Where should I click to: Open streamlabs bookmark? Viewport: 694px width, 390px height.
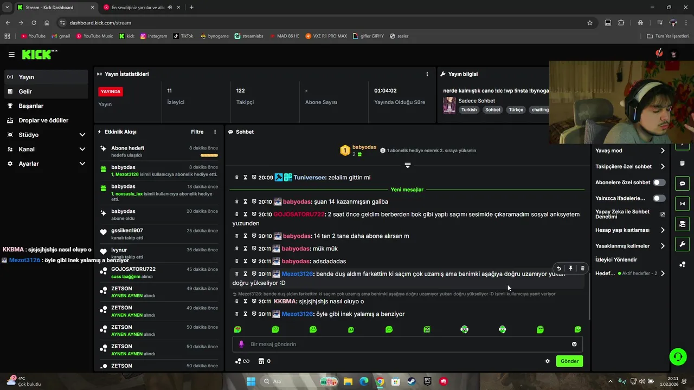[249, 36]
